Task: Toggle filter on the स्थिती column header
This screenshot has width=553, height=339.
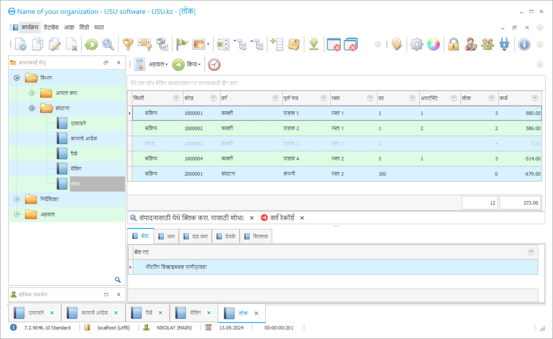Action: [176, 98]
